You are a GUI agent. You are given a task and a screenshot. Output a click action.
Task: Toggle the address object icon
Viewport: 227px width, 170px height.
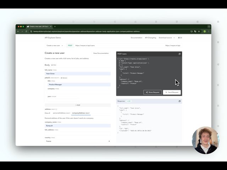point(56,109)
